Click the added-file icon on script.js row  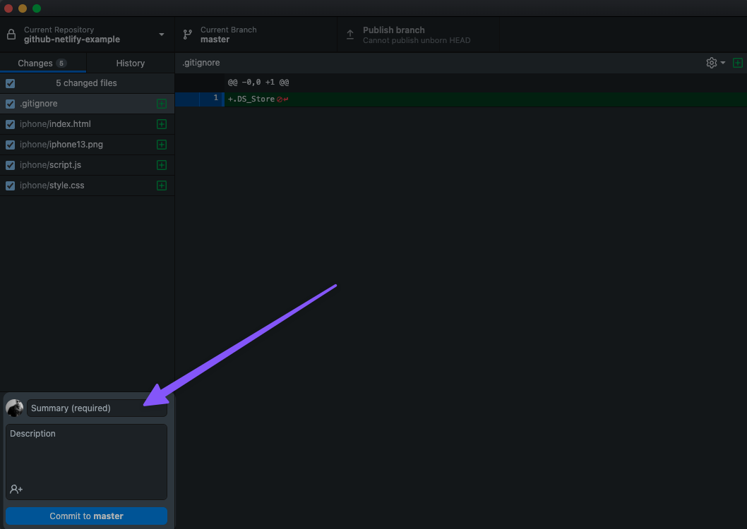[x=162, y=165]
